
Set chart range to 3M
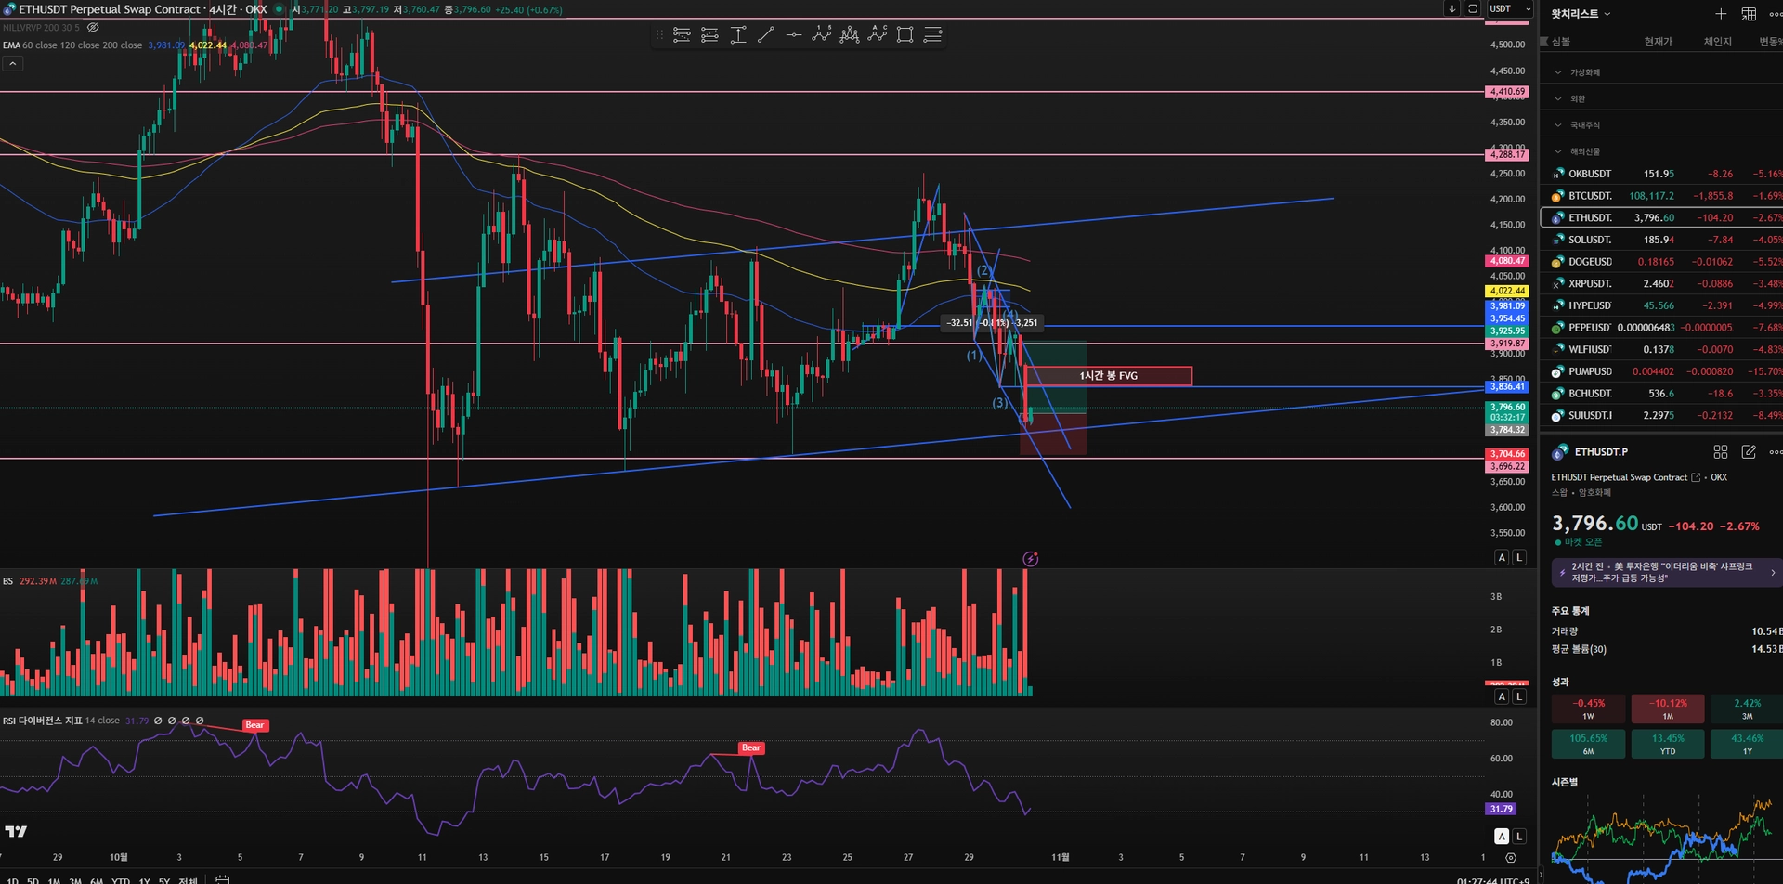point(75,879)
